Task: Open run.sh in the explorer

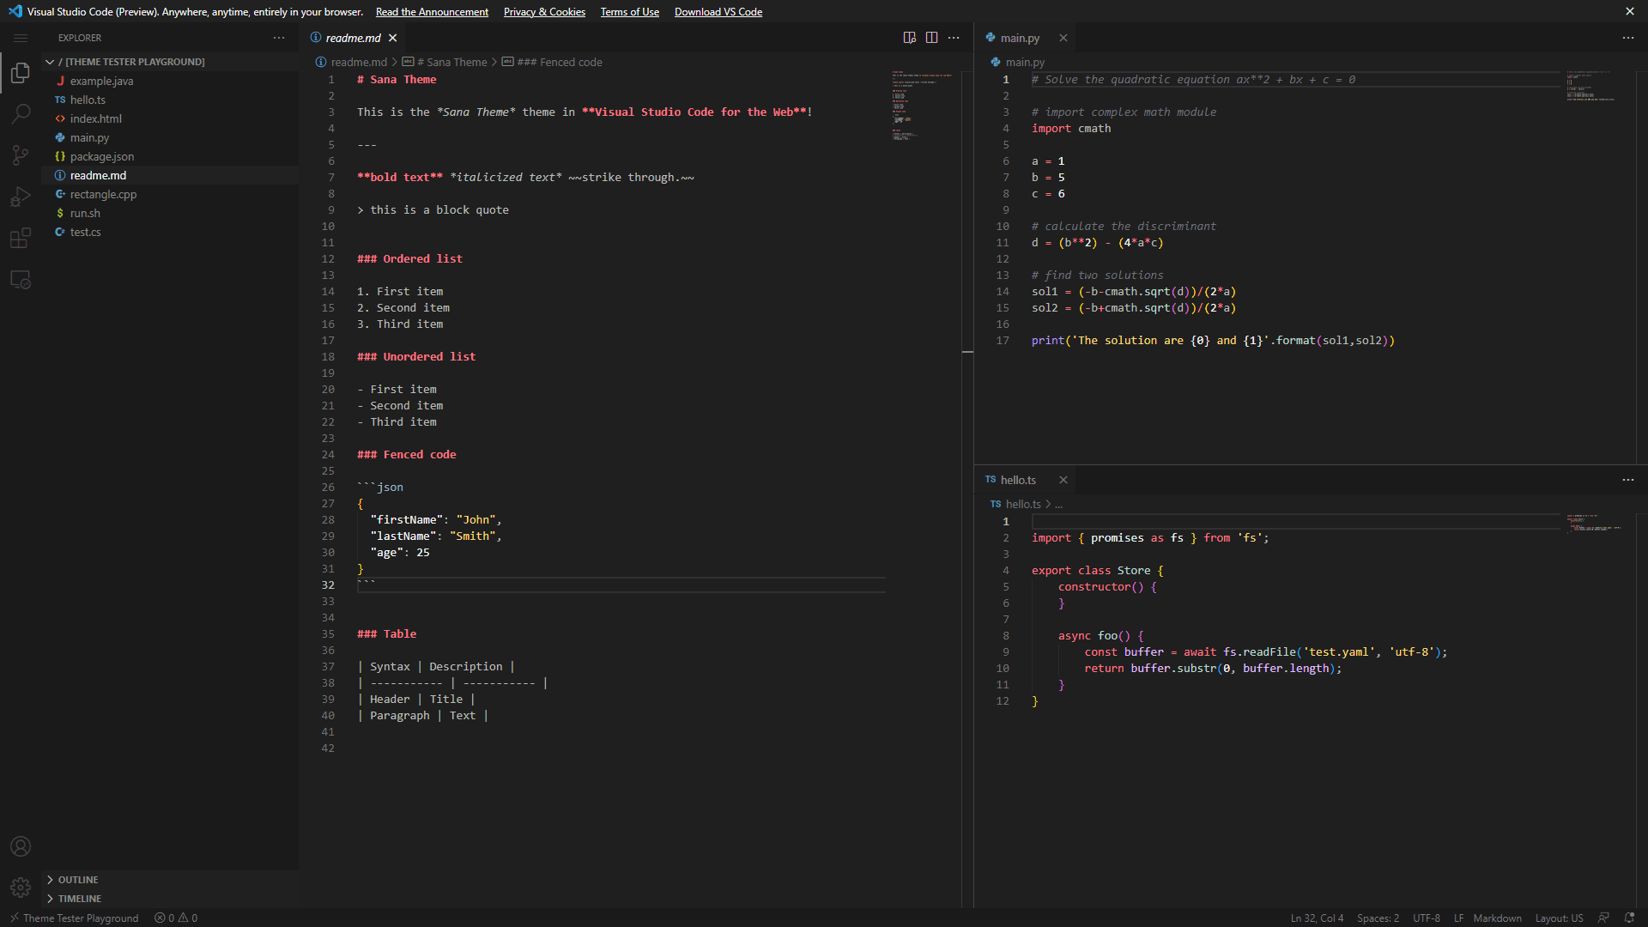Action: (x=170, y=213)
